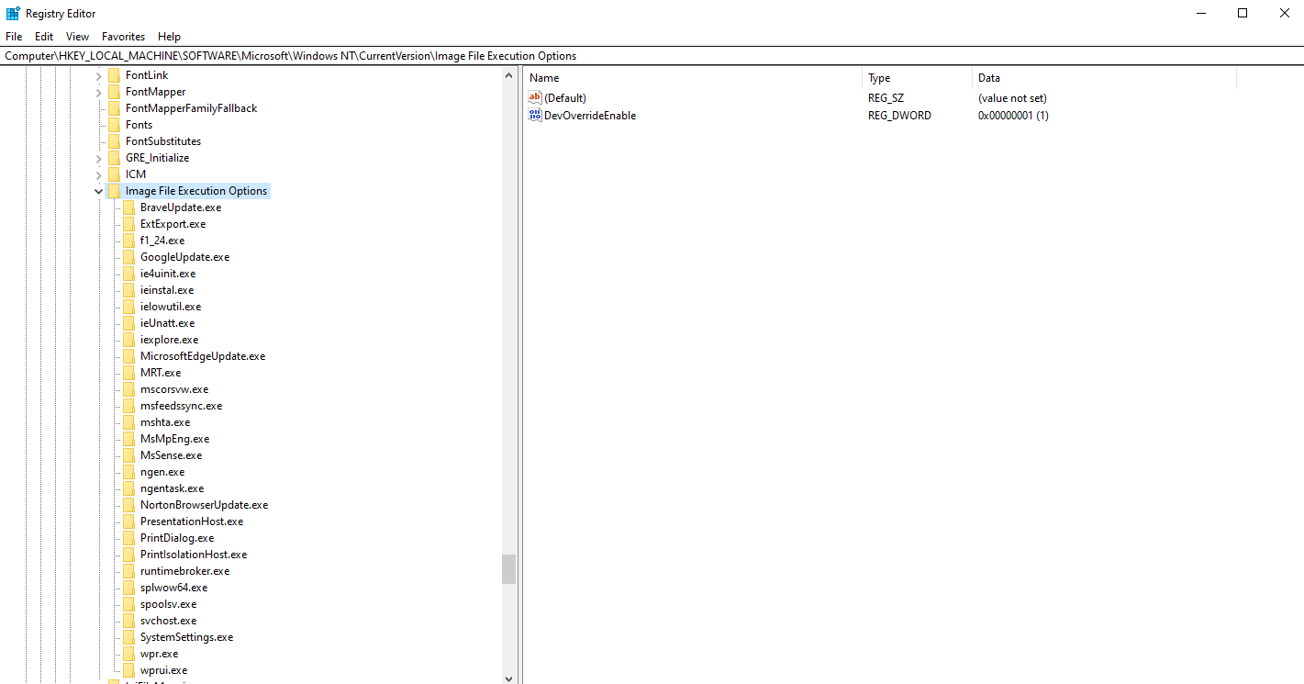Expand the GRE_Initialize key

pyautogui.click(x=98, y=158)
